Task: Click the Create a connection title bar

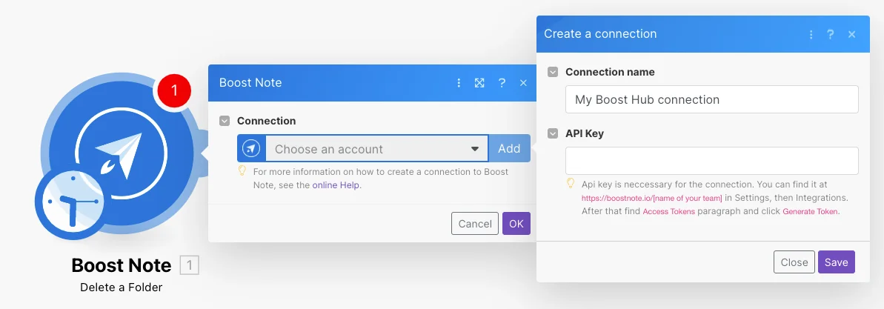Action: [703, 34]
